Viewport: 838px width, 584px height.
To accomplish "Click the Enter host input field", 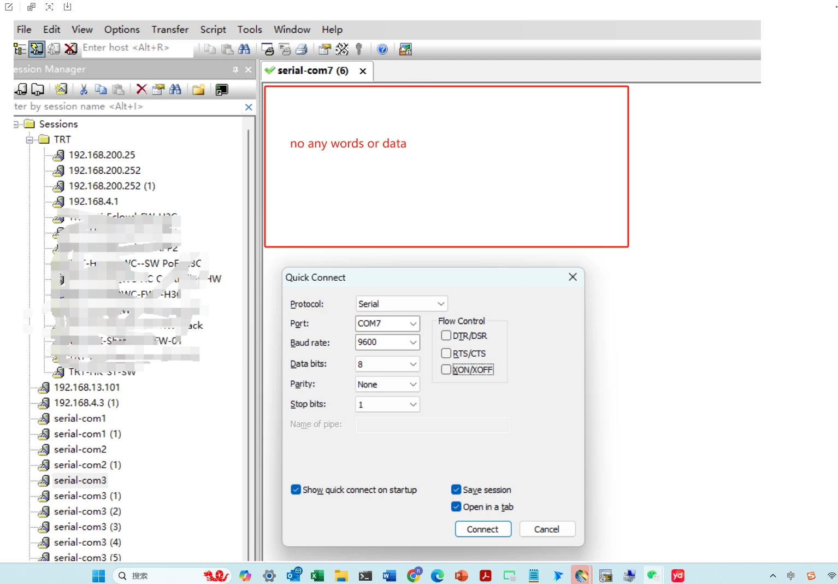I will click(137, 48).
